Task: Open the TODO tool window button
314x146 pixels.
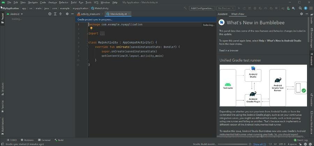Action: point(12,140)
